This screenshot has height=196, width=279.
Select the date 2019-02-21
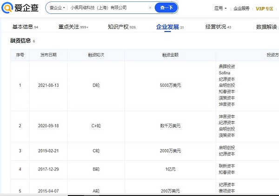[48, 151]
